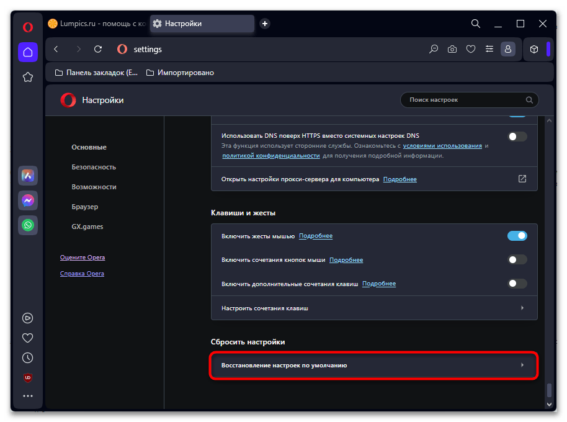This screenshot has width=567, height=422.
Task: Click the settings page scrollbar thumb
Action: [x=549, y=390]
